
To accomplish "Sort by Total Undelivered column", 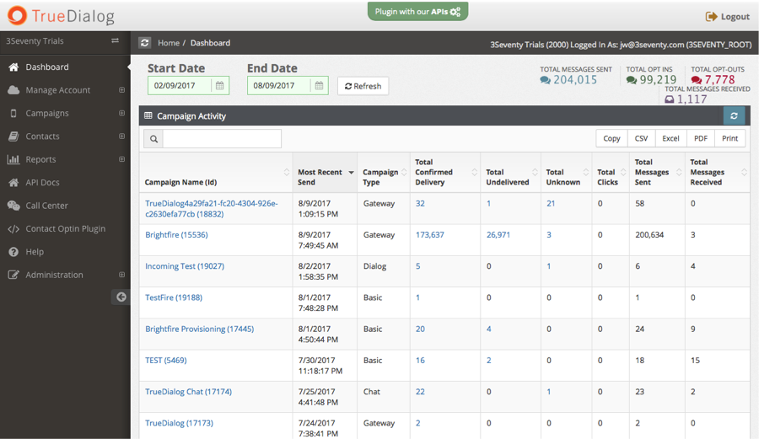I will (511, 173).
